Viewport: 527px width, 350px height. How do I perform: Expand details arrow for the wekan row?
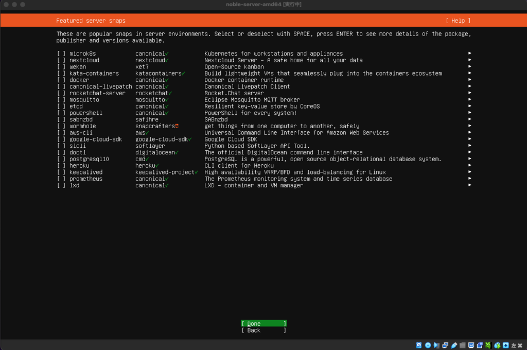point(469,66)
